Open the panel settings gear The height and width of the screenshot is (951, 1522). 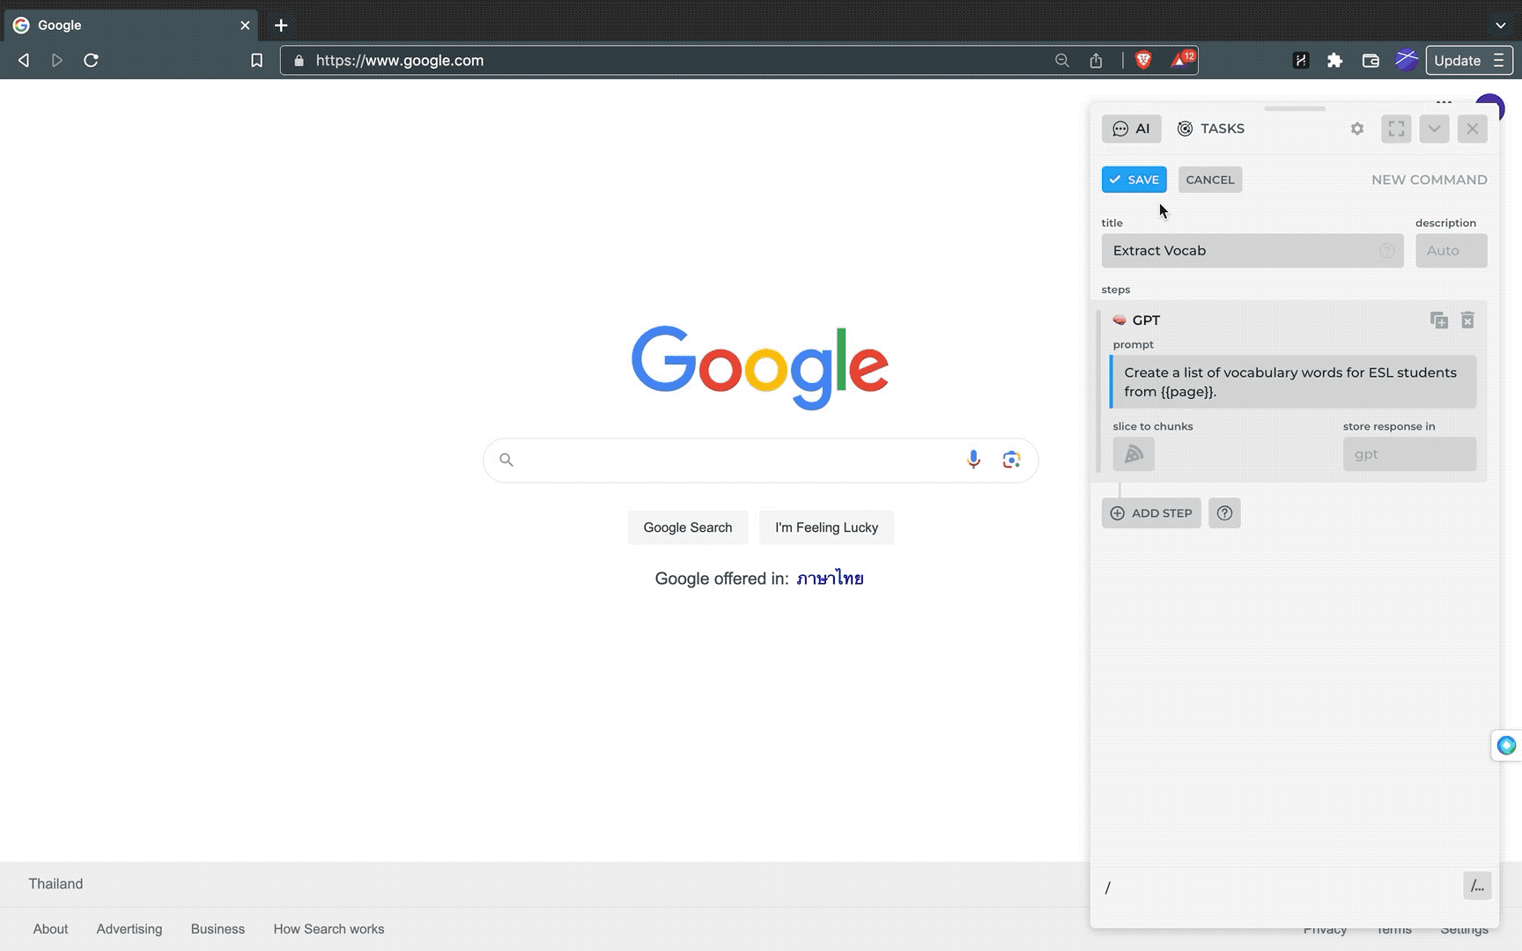pos(1357,129)
